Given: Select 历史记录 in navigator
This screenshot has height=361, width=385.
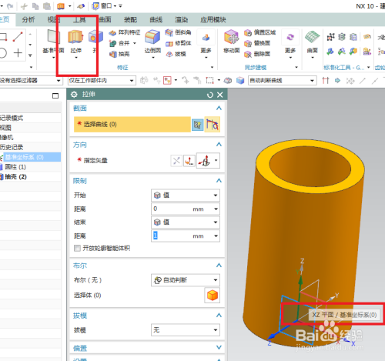Looking at the screenshot, I should point(12,147).
